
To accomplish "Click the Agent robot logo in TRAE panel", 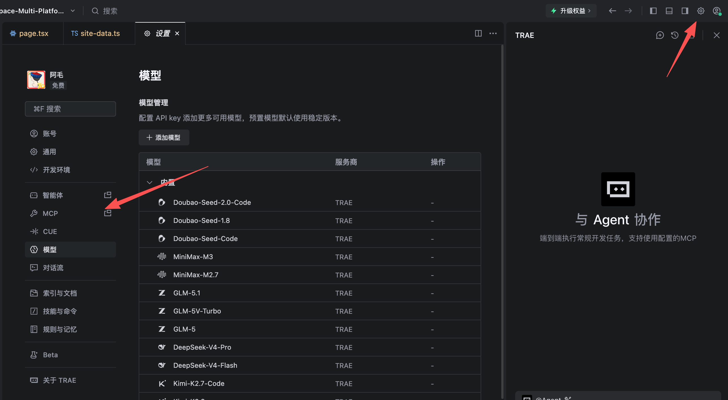I will pyautogui.click(x=618, y=189).
